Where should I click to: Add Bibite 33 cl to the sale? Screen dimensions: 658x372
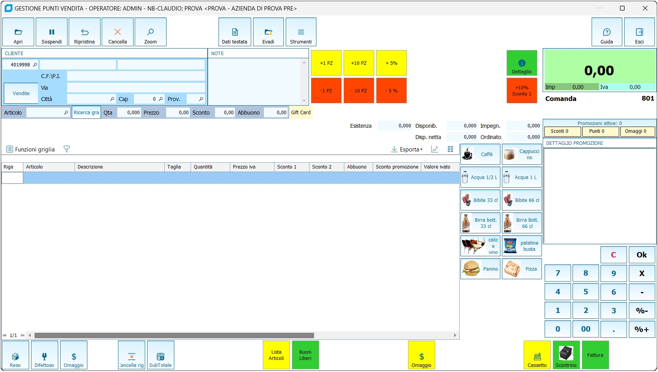pyautogui.click(x=480, y=200)
